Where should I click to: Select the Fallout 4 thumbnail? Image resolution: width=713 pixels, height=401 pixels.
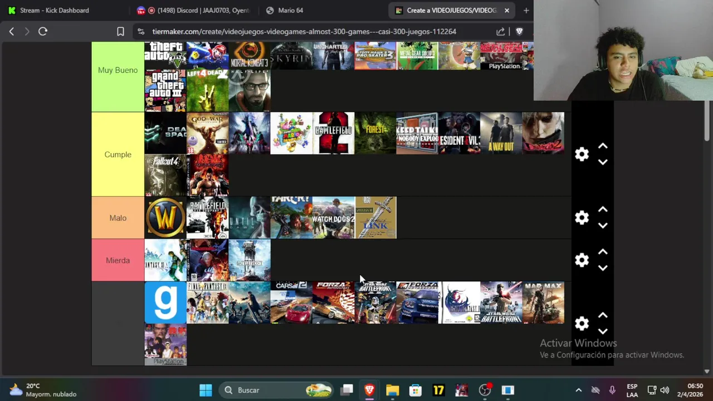coord(165,175)
